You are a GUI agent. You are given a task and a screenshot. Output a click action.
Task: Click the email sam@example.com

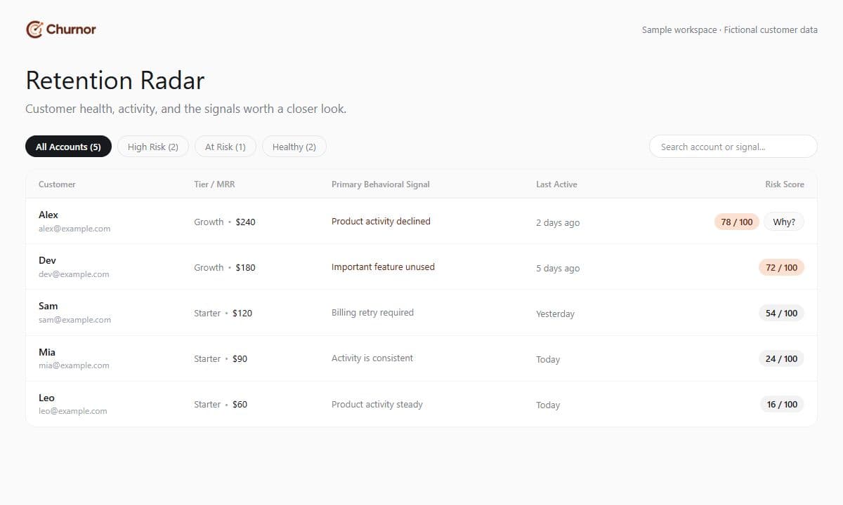74,320
